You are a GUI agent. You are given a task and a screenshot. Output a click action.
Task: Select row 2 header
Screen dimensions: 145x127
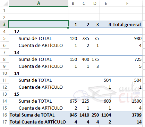[4, 17]
